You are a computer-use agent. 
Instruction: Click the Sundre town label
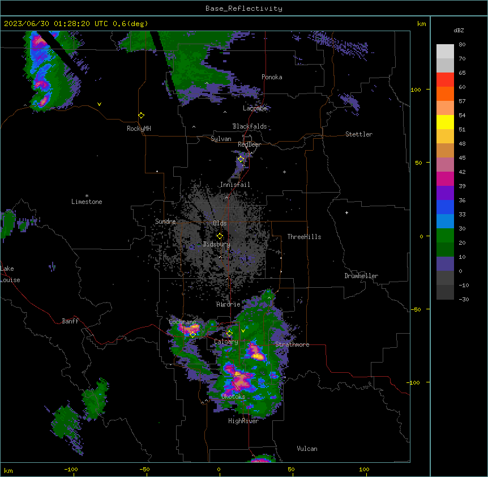click(165, 222)
